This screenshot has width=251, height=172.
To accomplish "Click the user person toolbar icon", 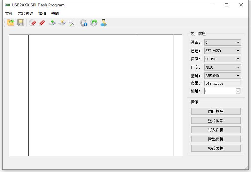I will 104,23.
